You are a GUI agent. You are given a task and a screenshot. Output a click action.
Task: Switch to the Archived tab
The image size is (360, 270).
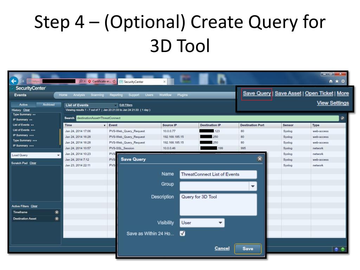click(49, 105)
